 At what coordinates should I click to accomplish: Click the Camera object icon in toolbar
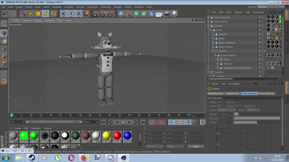point(167,13)
